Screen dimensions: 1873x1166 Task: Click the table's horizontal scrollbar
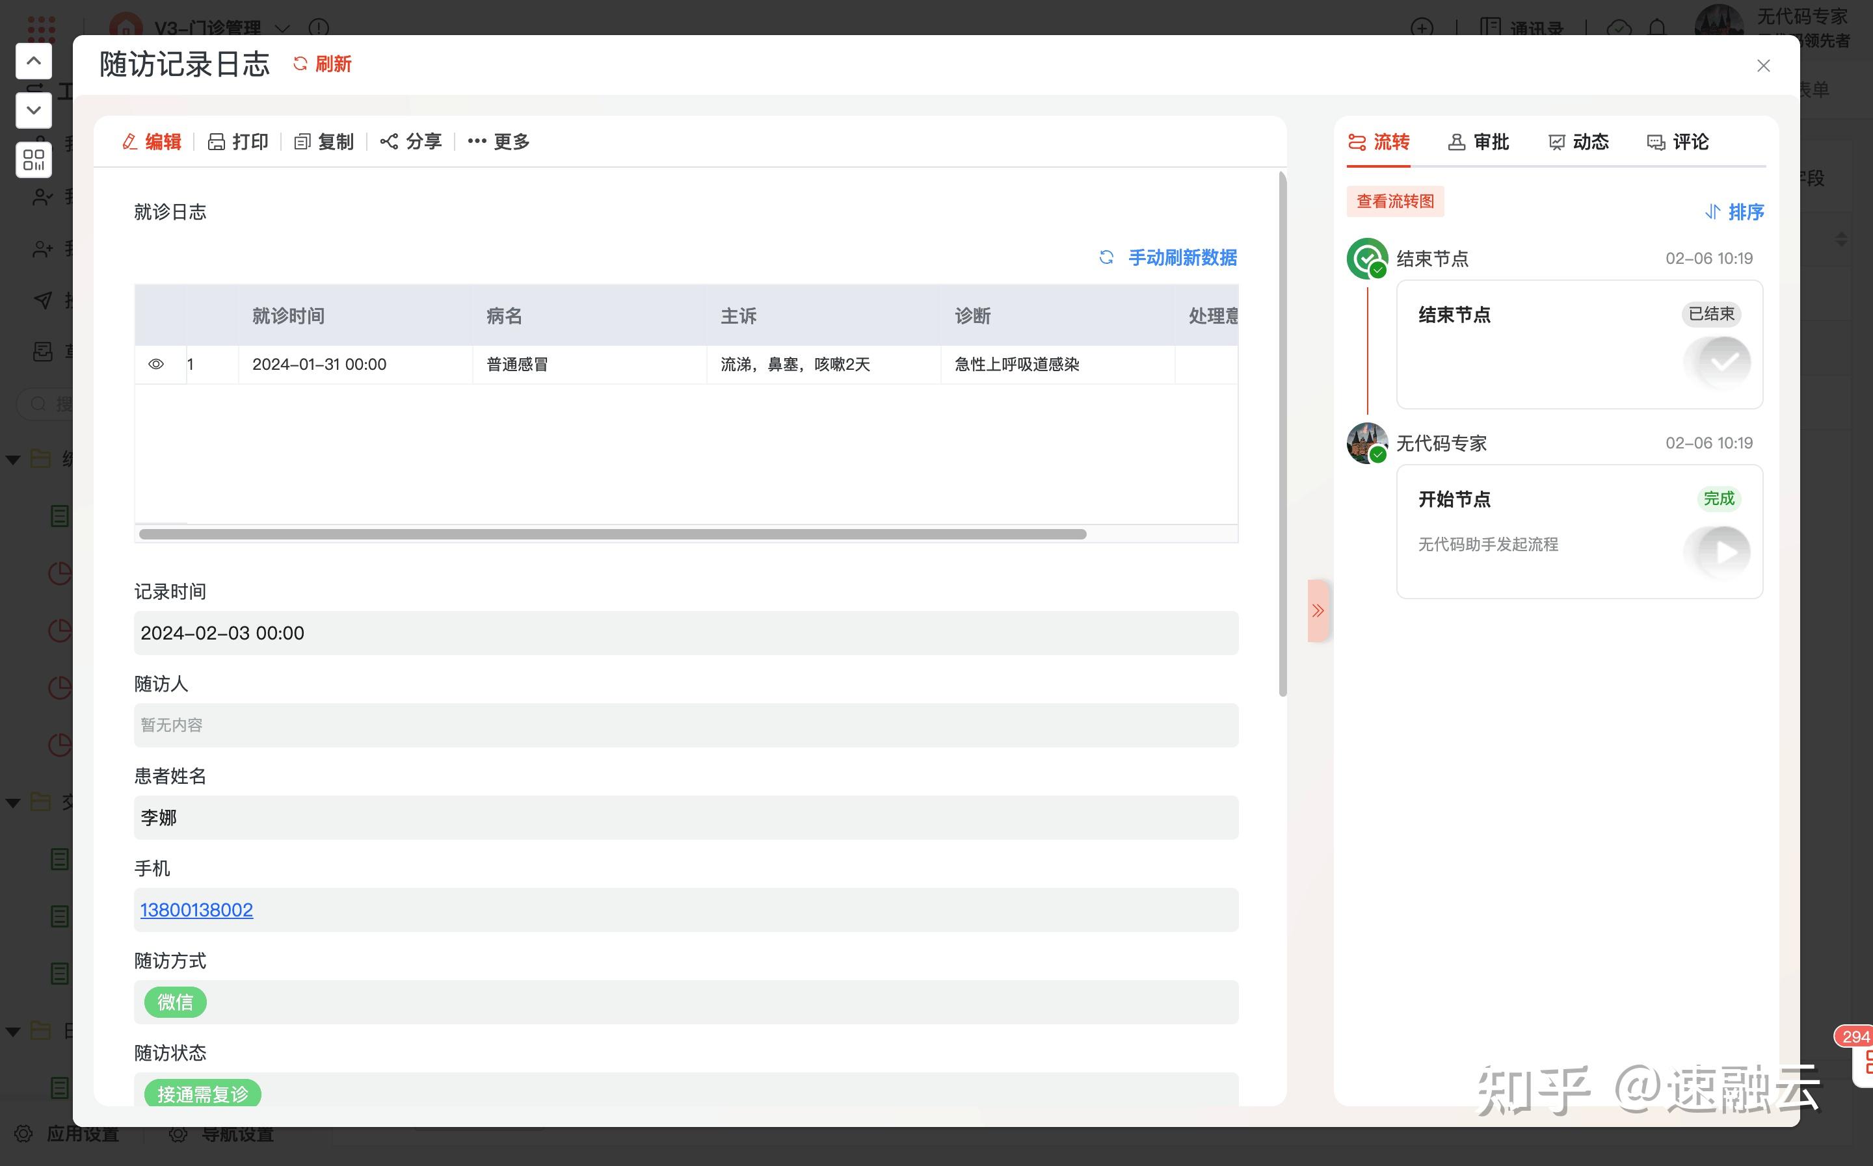point(613,534)
